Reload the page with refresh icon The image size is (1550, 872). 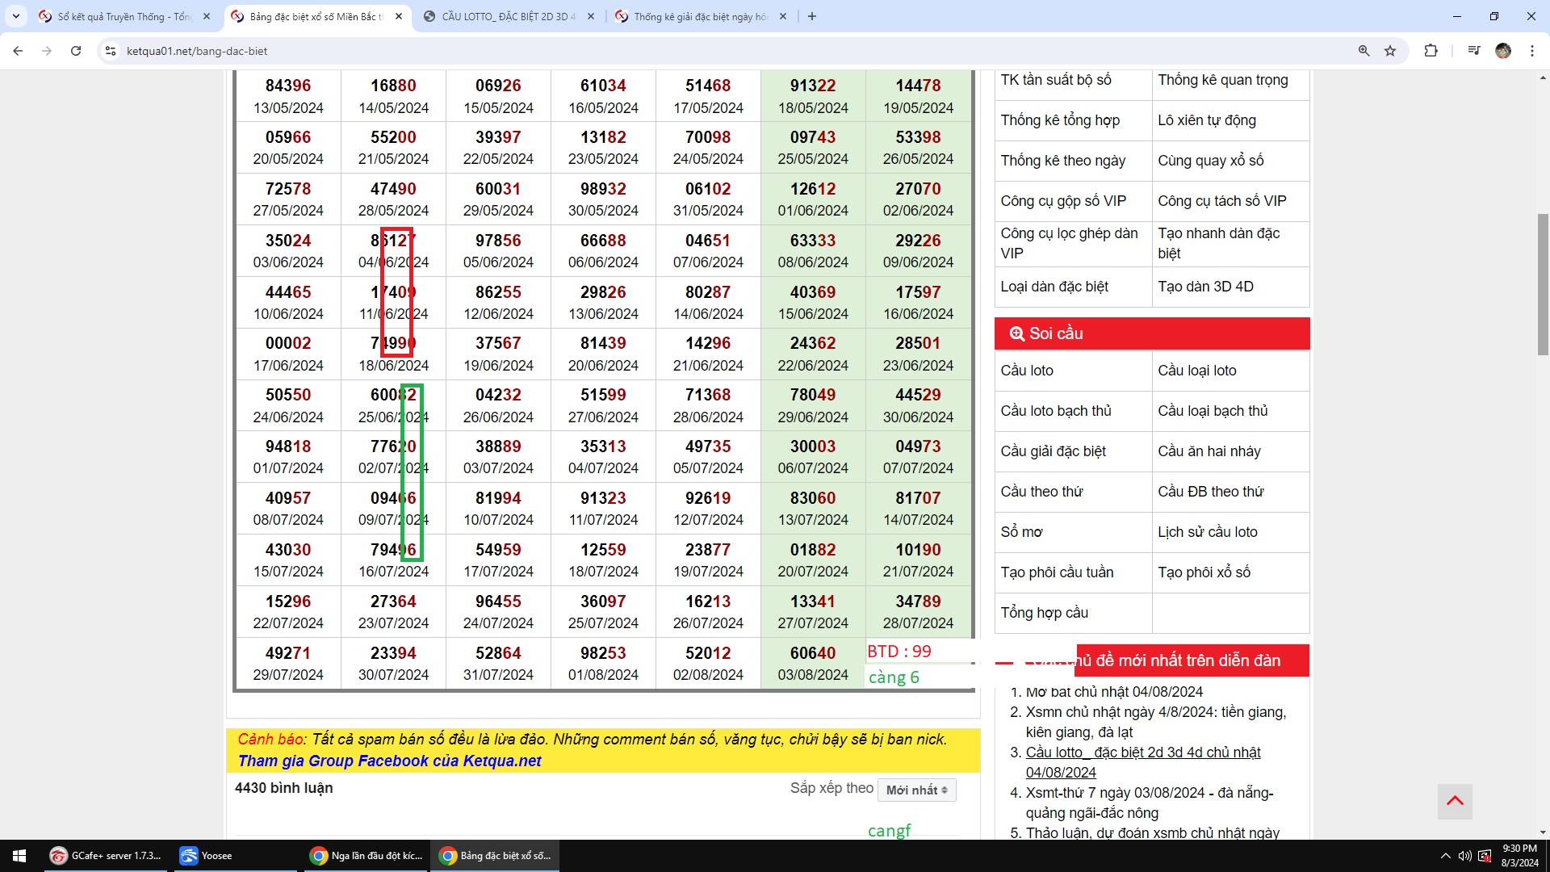[x=76, y=51]
